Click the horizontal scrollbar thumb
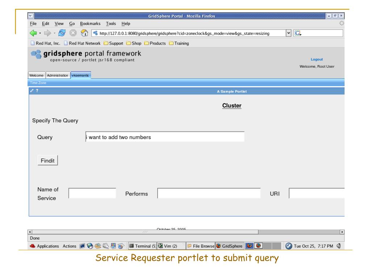This screenshot has height=278, width=371. click(145, 232)
